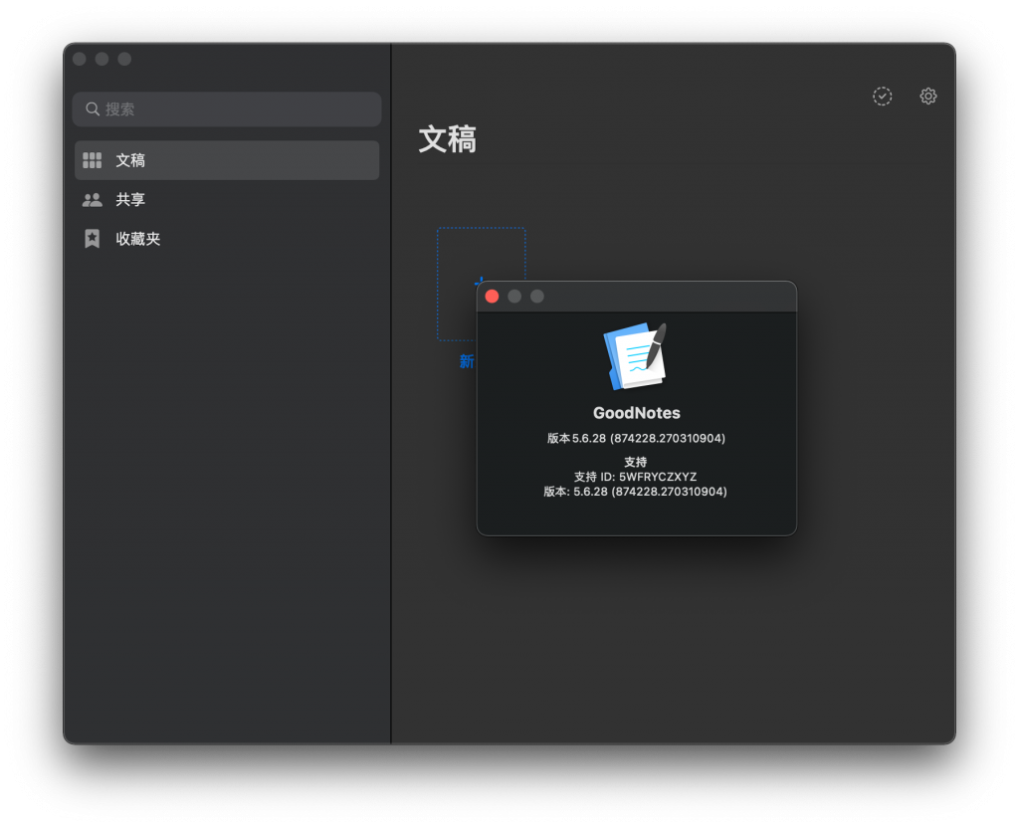Close the GoodNotes about dialog

(x=492, y=297)
